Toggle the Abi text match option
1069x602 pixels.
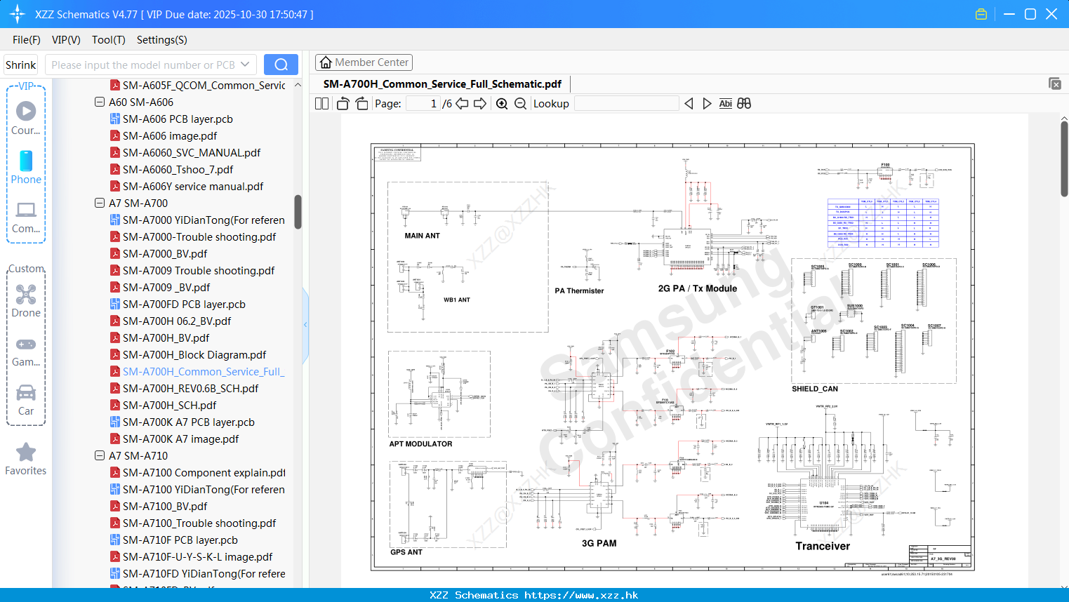point(725,103)
